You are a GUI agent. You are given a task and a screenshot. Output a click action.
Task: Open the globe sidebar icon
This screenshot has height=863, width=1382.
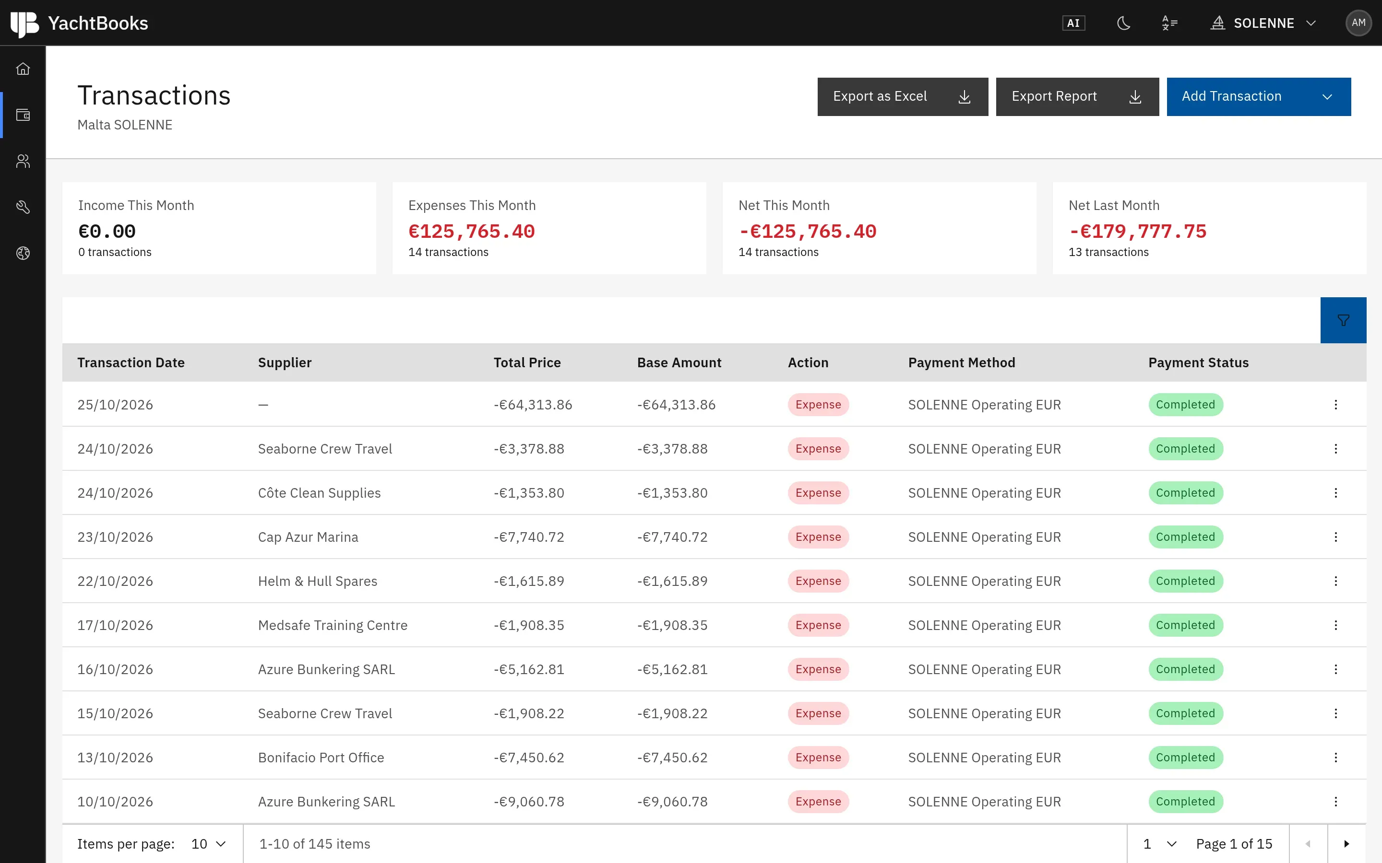23,254
